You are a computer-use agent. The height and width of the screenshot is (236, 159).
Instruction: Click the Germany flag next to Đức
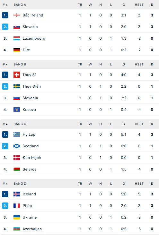pos(17,50)
